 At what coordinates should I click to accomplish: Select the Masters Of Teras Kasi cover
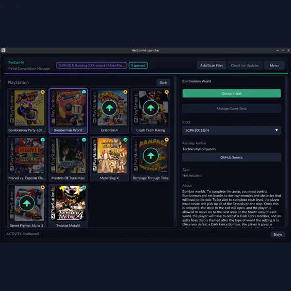click(68, 156)
